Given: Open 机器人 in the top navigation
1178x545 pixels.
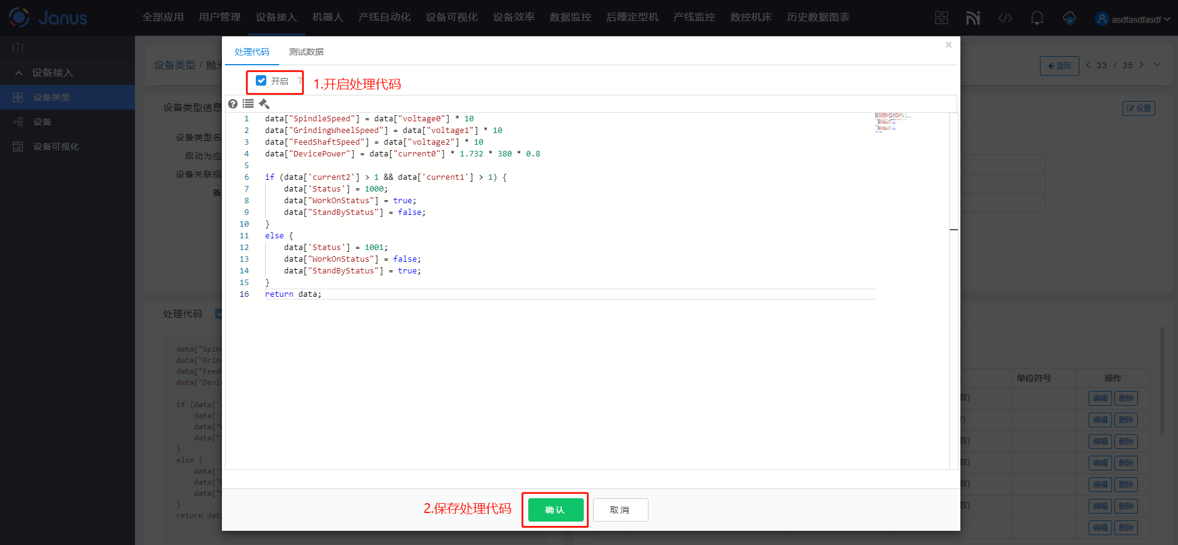Looking at the screenshot, I should point(328,17).
